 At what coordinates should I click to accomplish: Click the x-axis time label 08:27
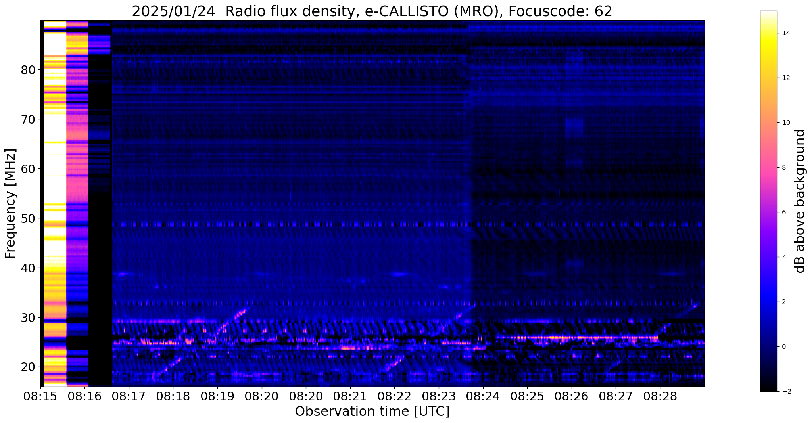(x=616, y=397)
